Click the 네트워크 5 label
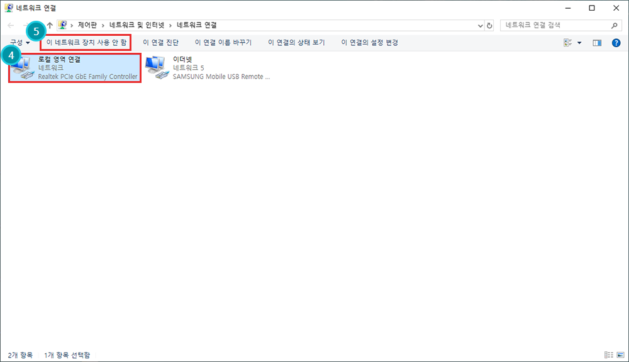629x362 pixels. [x=189, y=68]
